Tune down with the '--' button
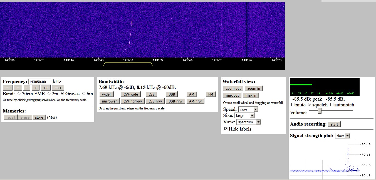The height and width of the screenshot is (180, 376). tap(18, 88)
